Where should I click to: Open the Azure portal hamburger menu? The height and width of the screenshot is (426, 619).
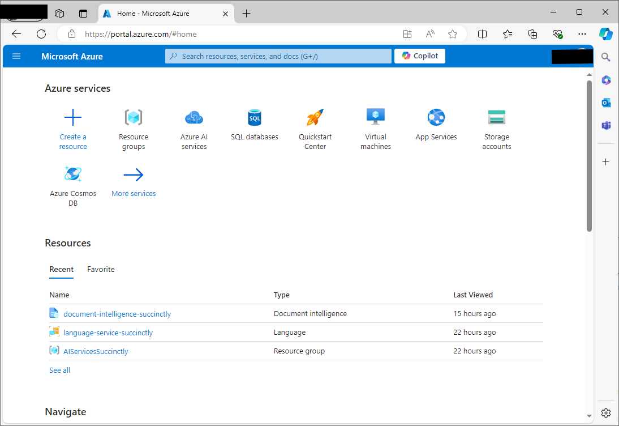click(16, 56)
